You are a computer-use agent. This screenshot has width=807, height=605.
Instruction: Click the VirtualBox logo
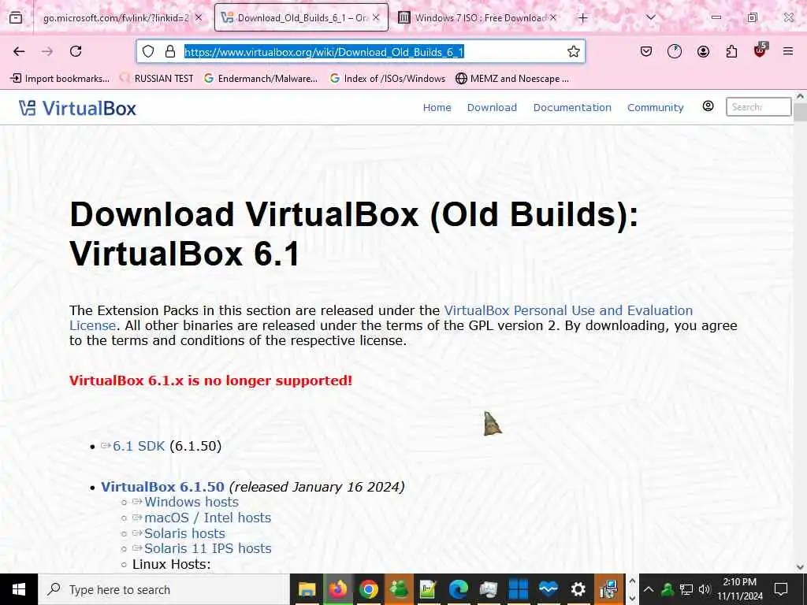78,108
